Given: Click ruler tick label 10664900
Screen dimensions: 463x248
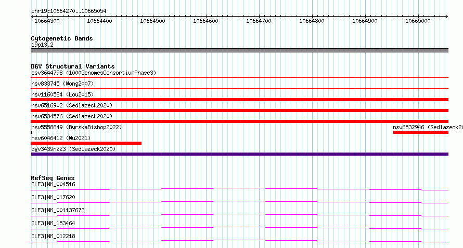Looking at the screenshot, I should [x=365, y=21].
